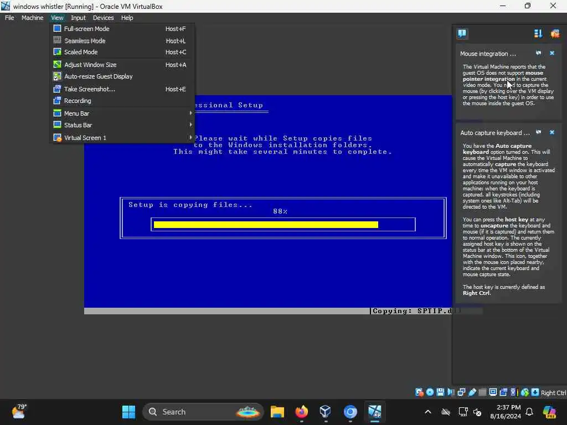Click the Mouse integration notification title
The width and height of the screenshot is (567, 425).
click(x=488, y=54)
